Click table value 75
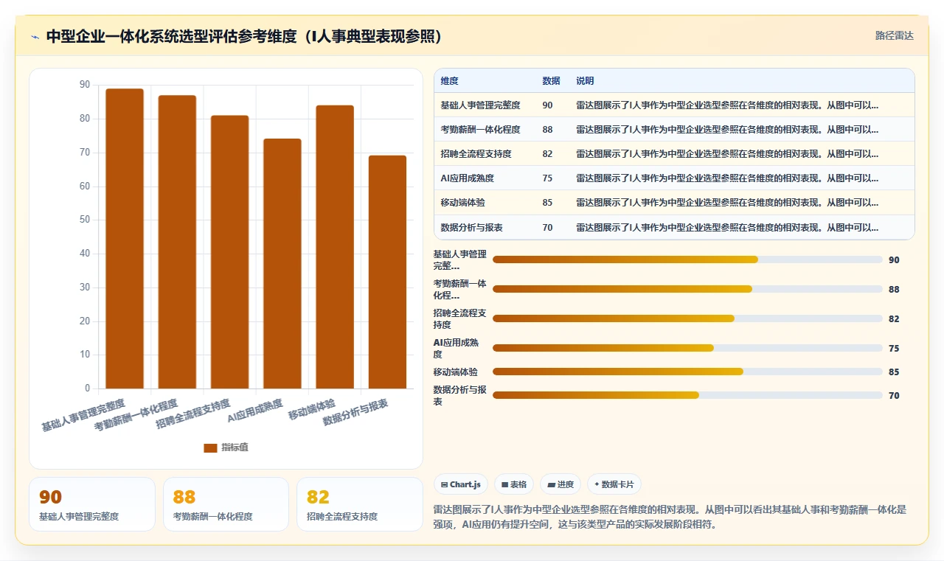This screenshot has height=561, width=944. point(547,178)
